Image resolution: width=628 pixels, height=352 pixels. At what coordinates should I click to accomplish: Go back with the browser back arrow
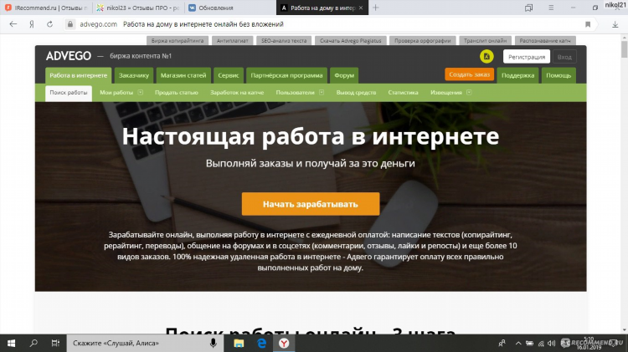click(13, 24)
